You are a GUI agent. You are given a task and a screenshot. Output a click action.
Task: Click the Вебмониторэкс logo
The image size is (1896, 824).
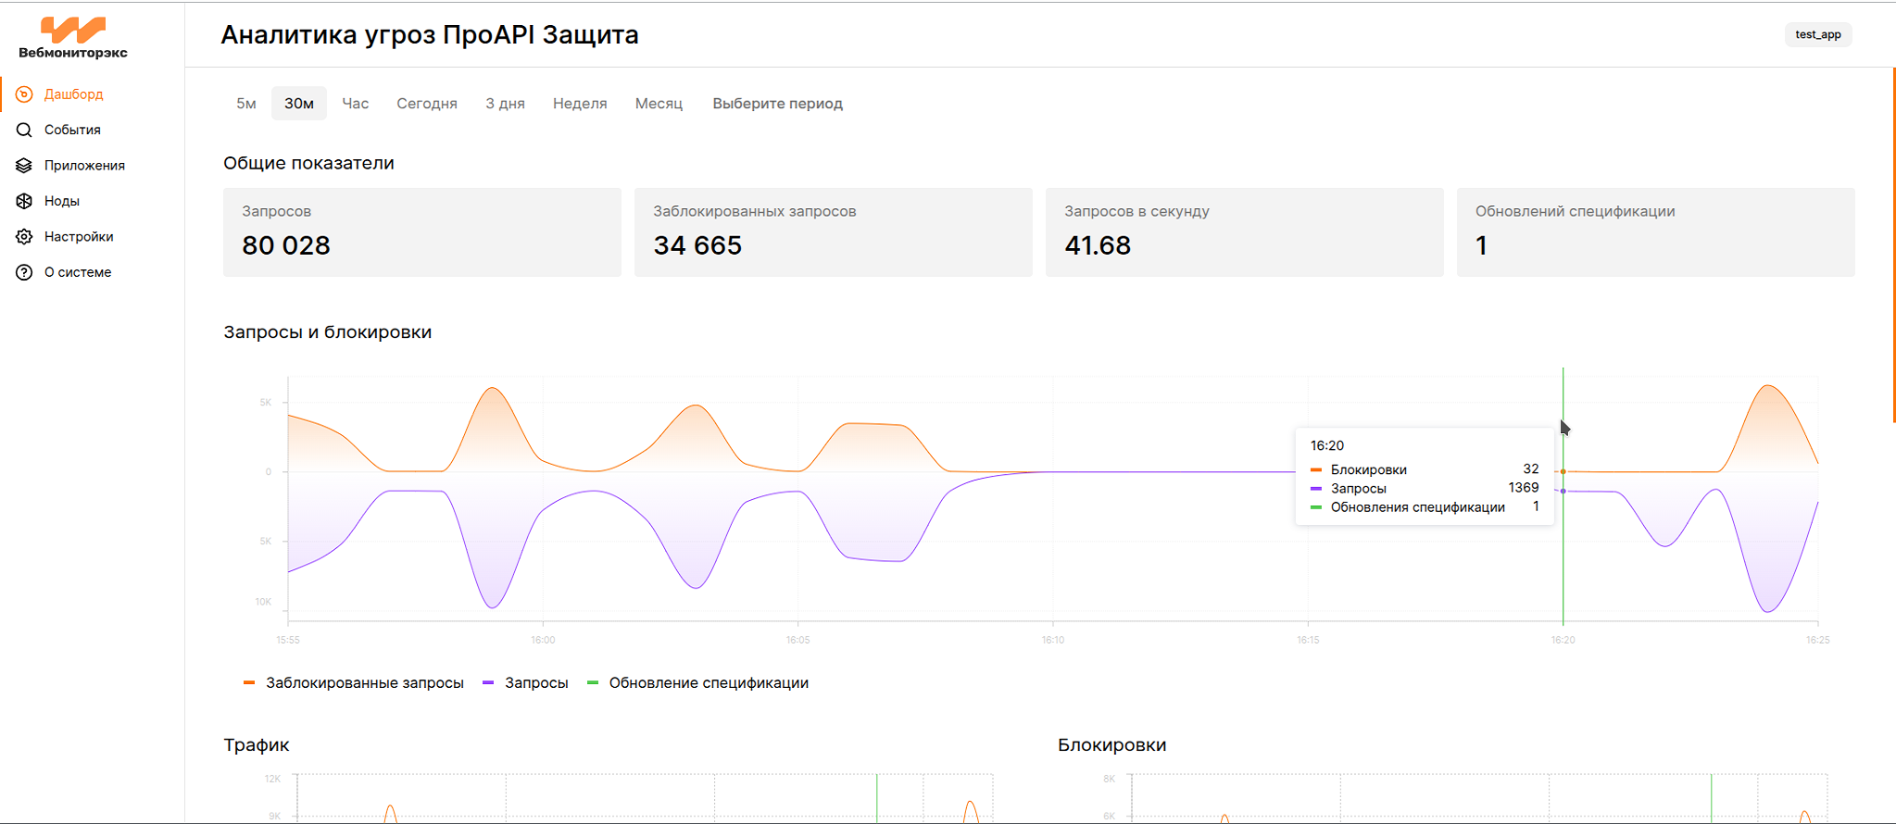point(73,38)
